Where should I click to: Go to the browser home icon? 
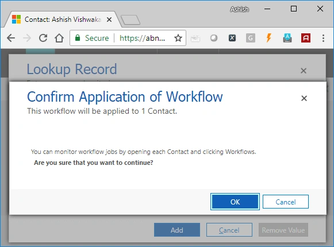(x=59, y=38)
